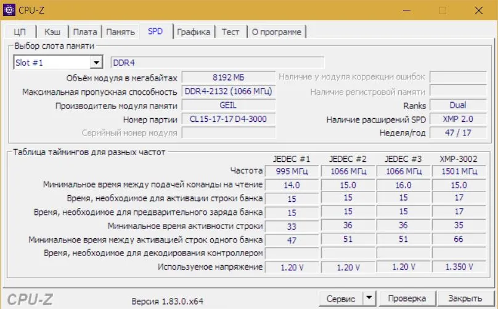Open the О программе tab
Viewport: 498px width, 309px height.
click(x=276, y=32)
